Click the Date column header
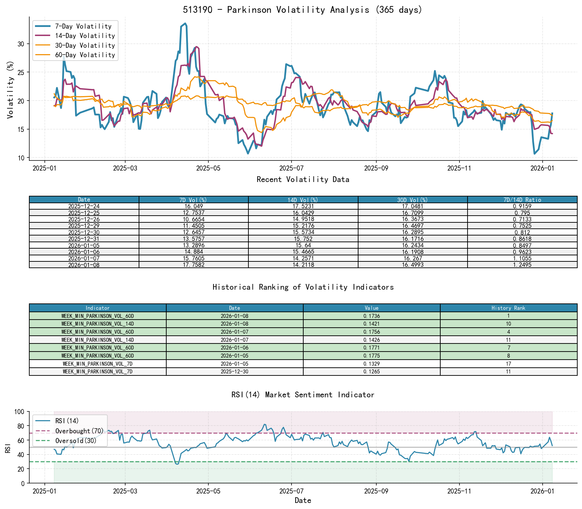Screen dimensions: 582x509 click(83, 199)
